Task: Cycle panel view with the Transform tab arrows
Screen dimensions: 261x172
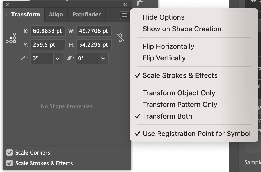Action: pos(7,15)
